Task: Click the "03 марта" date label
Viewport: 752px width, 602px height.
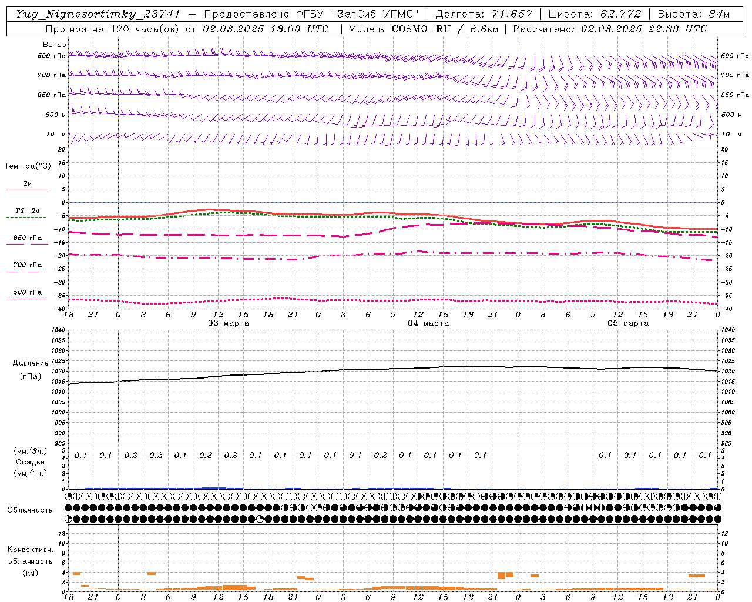Action: tap(229, 323)
